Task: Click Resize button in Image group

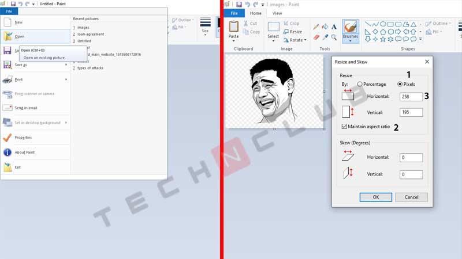Action: [x=293, y=32]
